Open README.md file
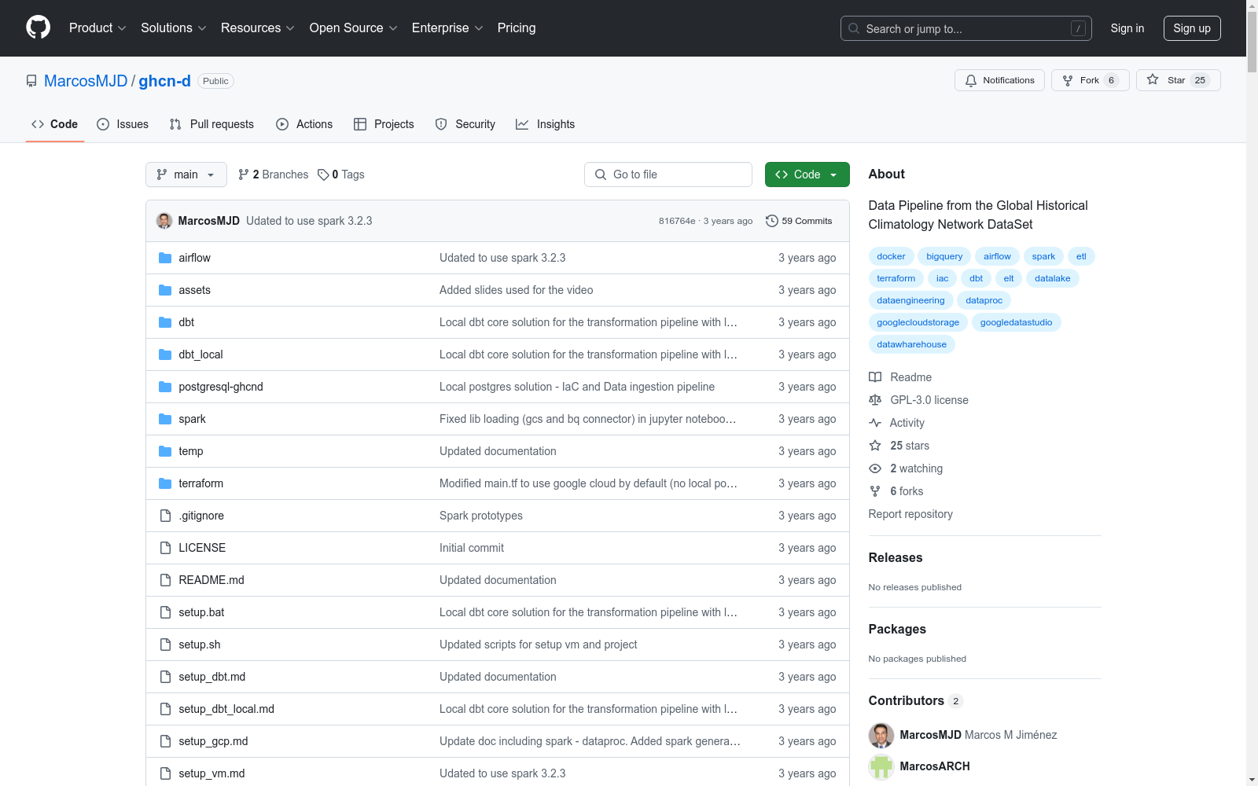 pos(212,580)
